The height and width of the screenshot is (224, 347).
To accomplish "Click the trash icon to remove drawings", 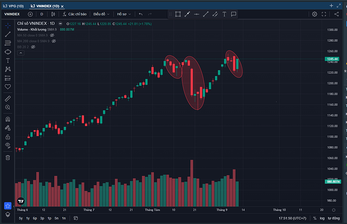I will (x=8, y=157).
